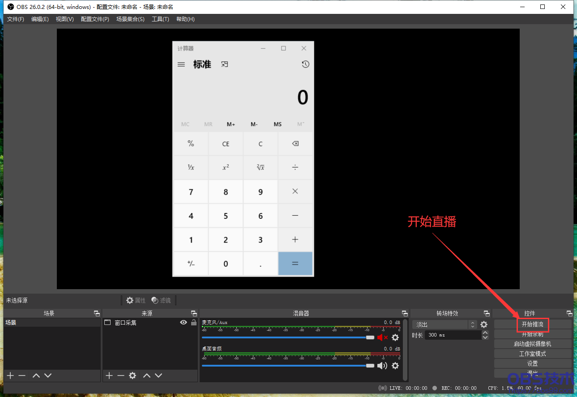The image size is (577, 397).
Task: Open 麦克风/Aux audio settings gear
Action: click(x=395, y=337)
